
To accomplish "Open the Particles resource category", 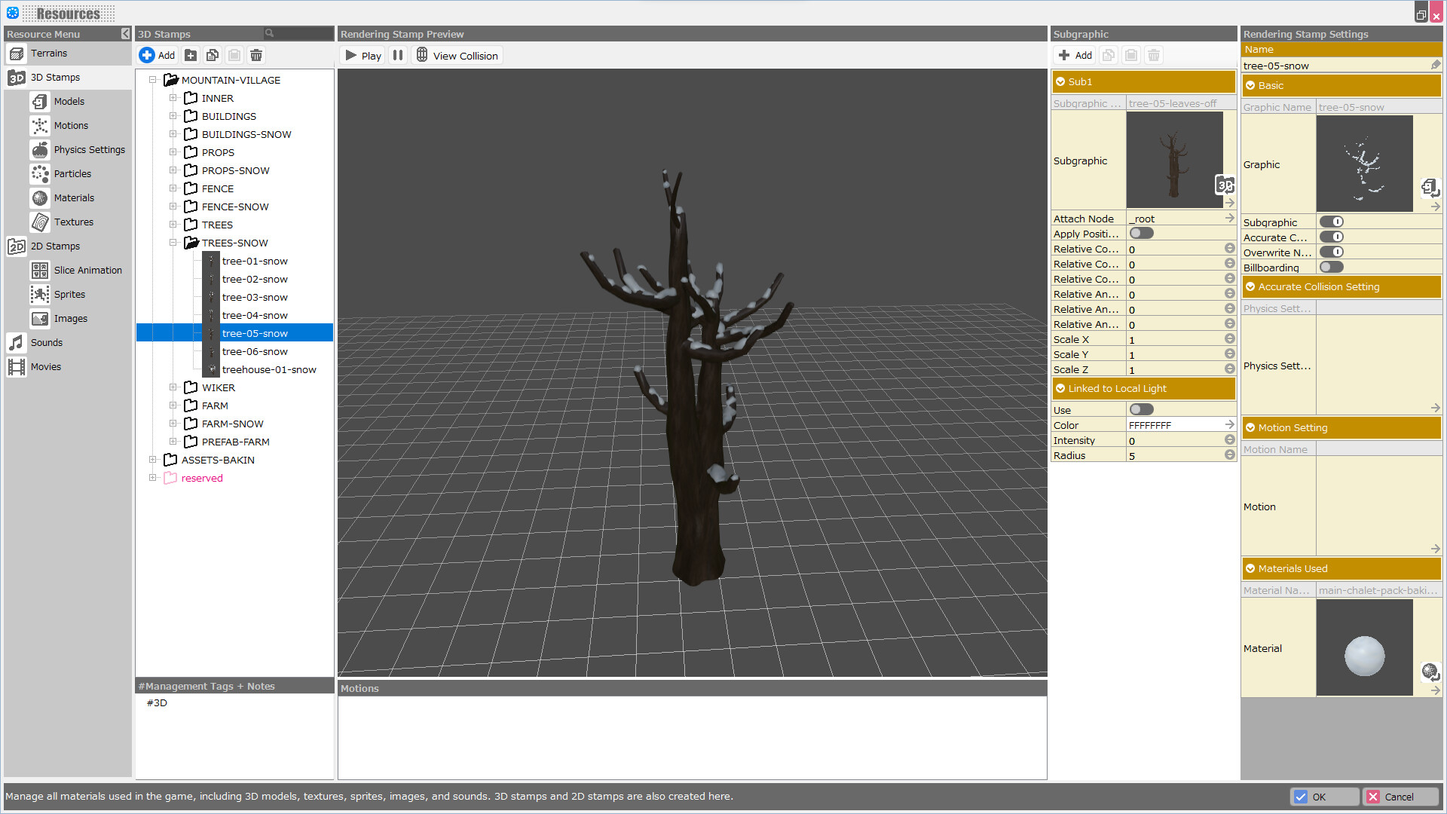I will (x=39, y=173).
